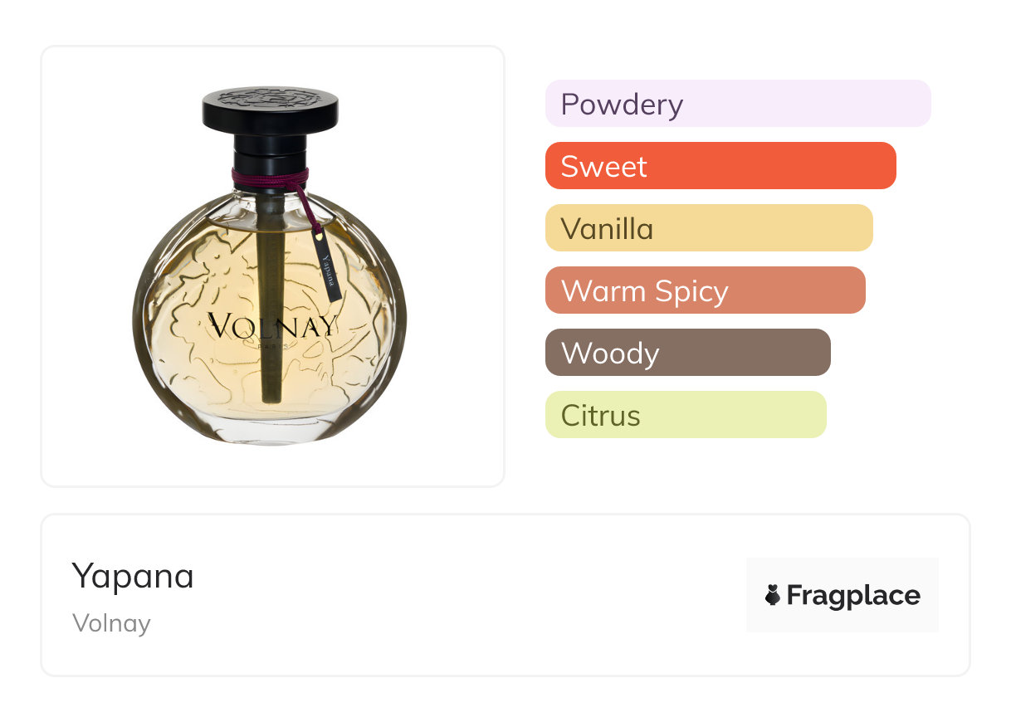Click the Fragplace perfume bottle logo icon
Viewport: 1011px width, 717px height.
point(773,595)
